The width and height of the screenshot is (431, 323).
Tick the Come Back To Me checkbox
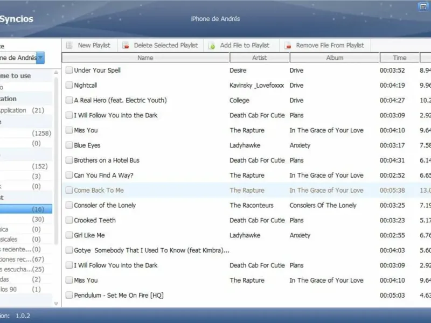[x=69, y=190]
